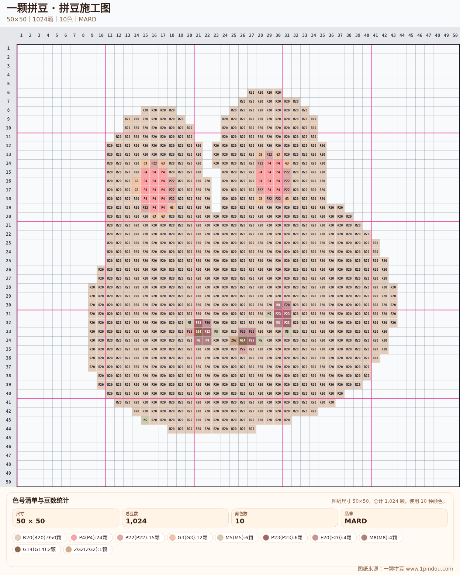
Task: Click row header number 44 at left
Action: [8, 429]
